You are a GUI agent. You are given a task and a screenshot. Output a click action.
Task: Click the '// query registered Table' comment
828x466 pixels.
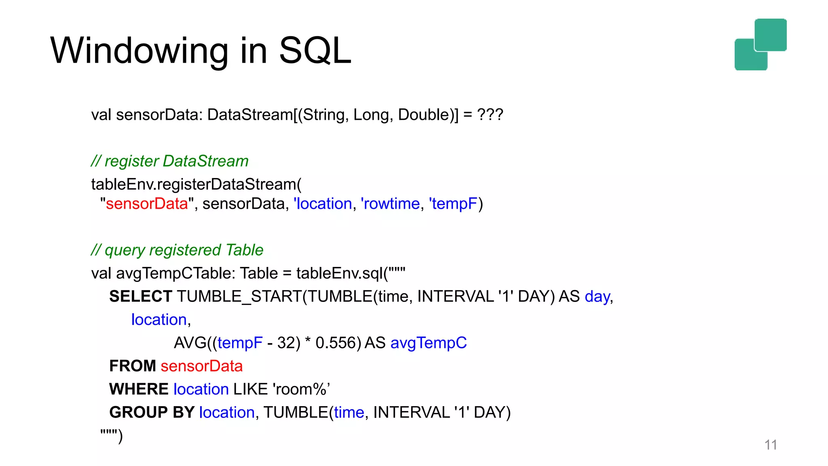tap(177, 250)
